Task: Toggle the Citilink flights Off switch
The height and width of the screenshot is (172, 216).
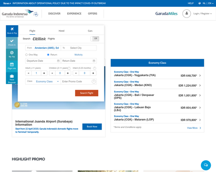Action: tap(95, 39)
